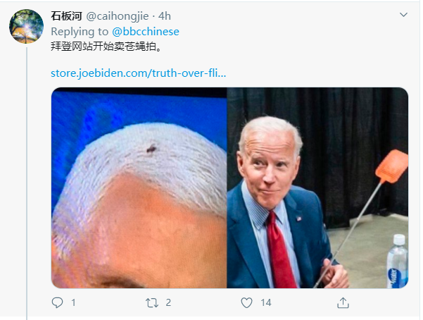423x320 pixels.
Task: View the left photo of fly on white hair
Action: click(139, 187)
